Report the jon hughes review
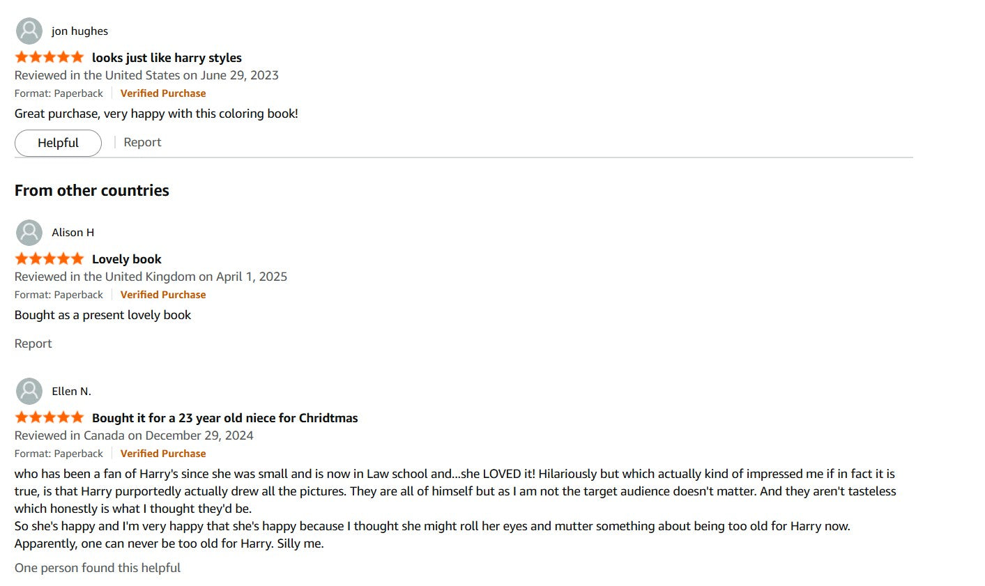985x586 pixels. point(142,142)
